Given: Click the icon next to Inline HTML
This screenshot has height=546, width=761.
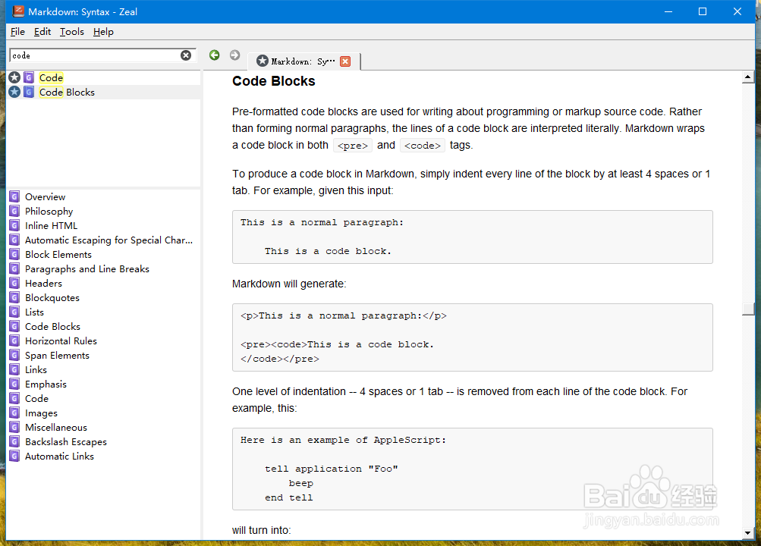Looking at the screenshot, I should tap(14, 225).
